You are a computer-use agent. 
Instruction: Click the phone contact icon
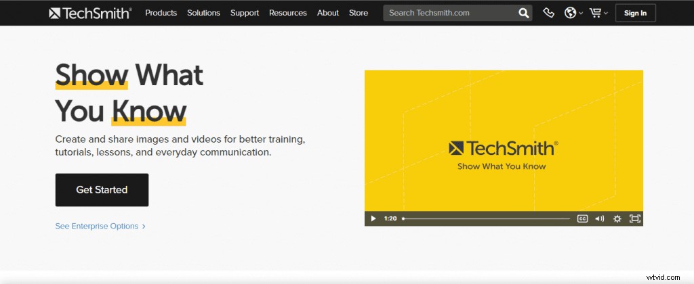click(548, 13)
